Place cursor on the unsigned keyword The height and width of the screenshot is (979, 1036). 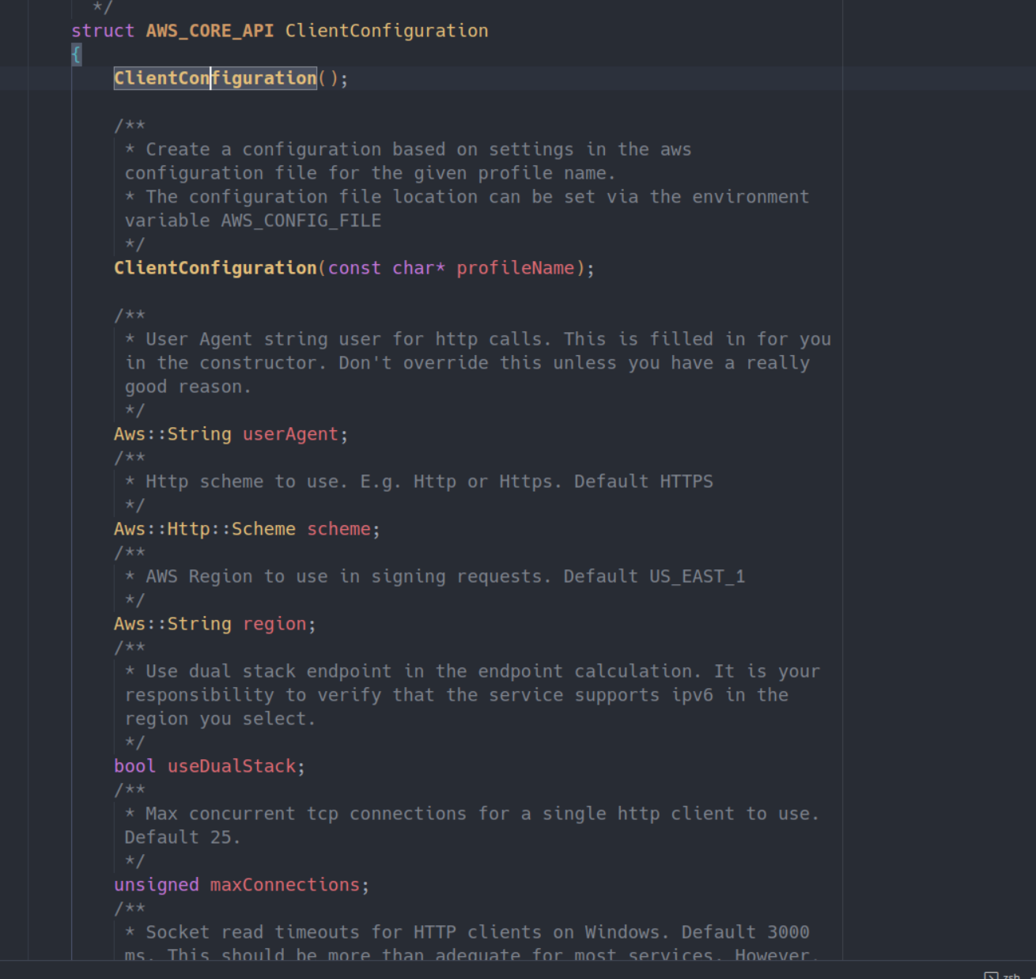point(156,884)
